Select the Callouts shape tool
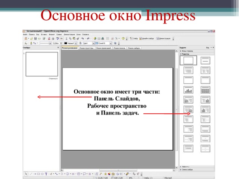Screen dimensions: 239x179 [84, 174]
